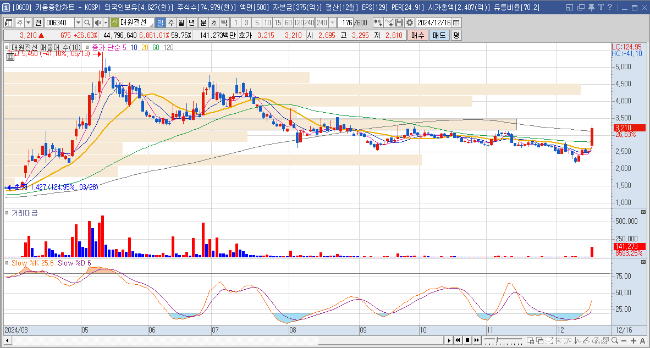Image resolution: width=650 pixels, height=348 pixels.
Task: Select the 월 monthly period toggle
Action: [181, 23]
